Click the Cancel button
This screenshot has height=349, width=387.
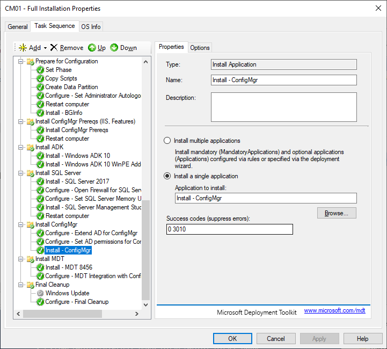click(x=276, y=339)
